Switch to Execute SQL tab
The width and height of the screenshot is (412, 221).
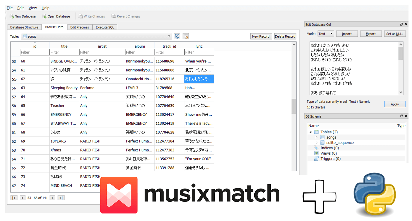[105, 27]
